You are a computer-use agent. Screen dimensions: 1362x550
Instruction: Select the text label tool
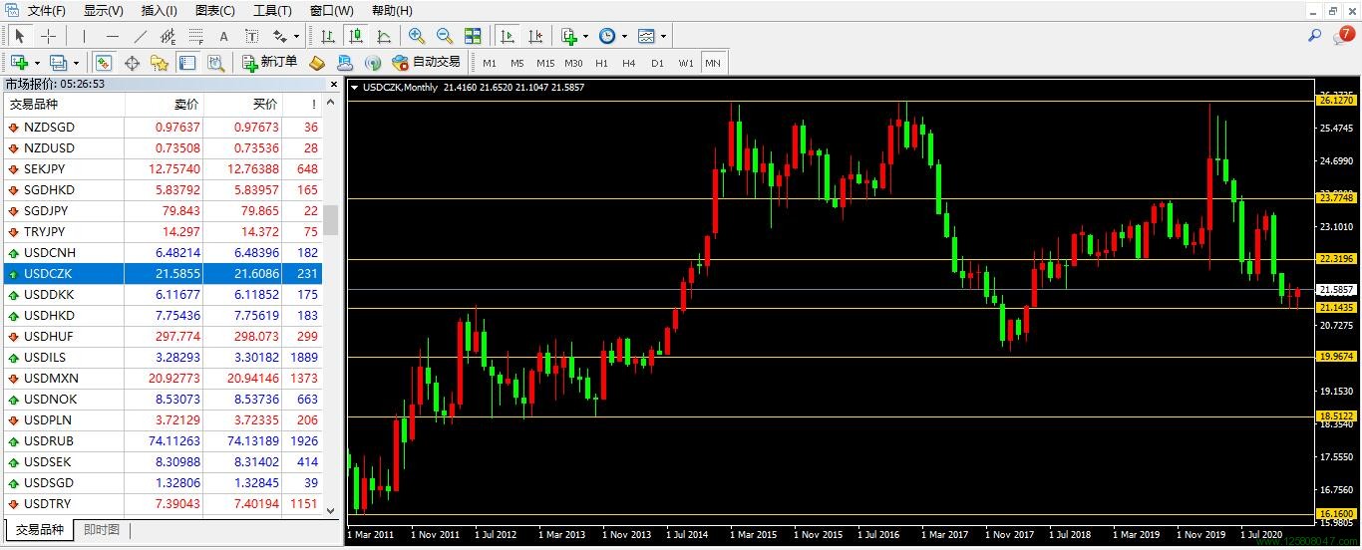click(x=251, y=36)
